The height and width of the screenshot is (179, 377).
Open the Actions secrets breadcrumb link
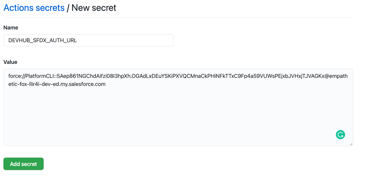pos(34,8)
